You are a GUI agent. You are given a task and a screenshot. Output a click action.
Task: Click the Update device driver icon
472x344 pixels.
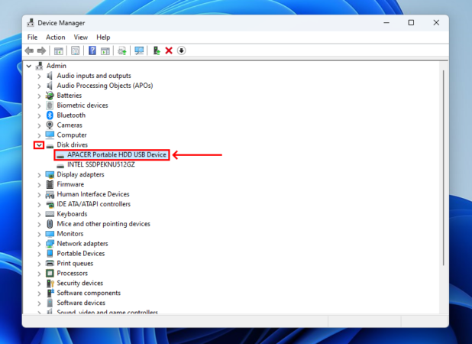(x=157, y=50)
